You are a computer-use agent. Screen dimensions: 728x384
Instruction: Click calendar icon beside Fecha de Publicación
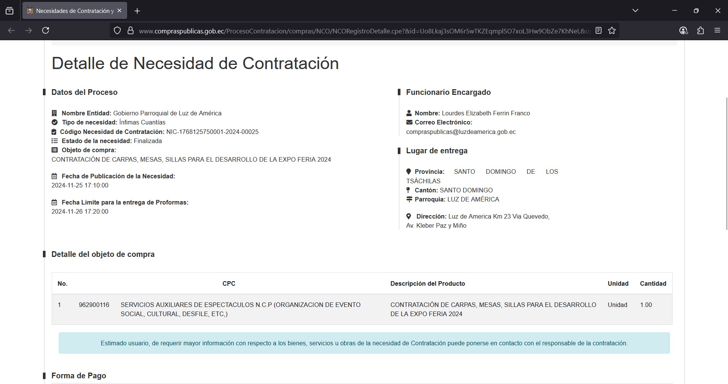(54, 176)
